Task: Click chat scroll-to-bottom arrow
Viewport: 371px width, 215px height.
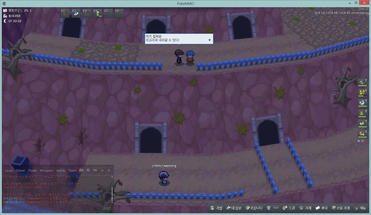Action: point(109,170)
